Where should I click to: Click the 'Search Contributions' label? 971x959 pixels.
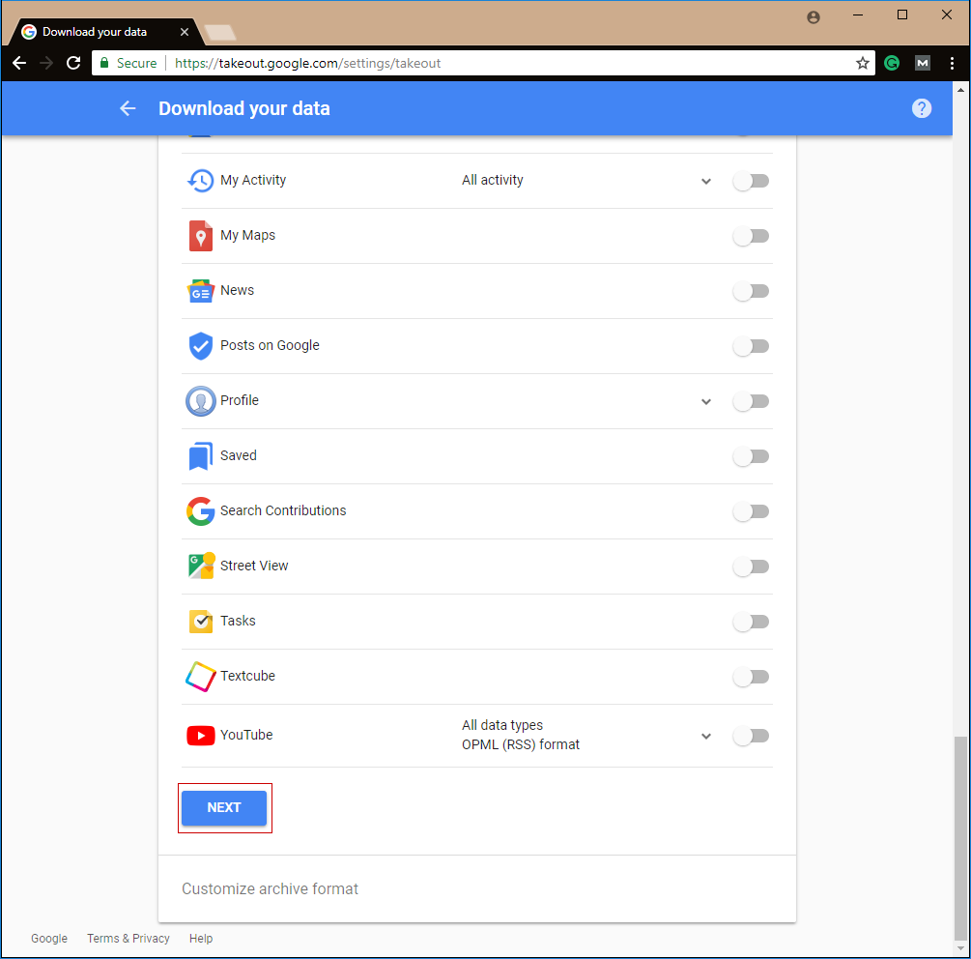tap(283, 510)
